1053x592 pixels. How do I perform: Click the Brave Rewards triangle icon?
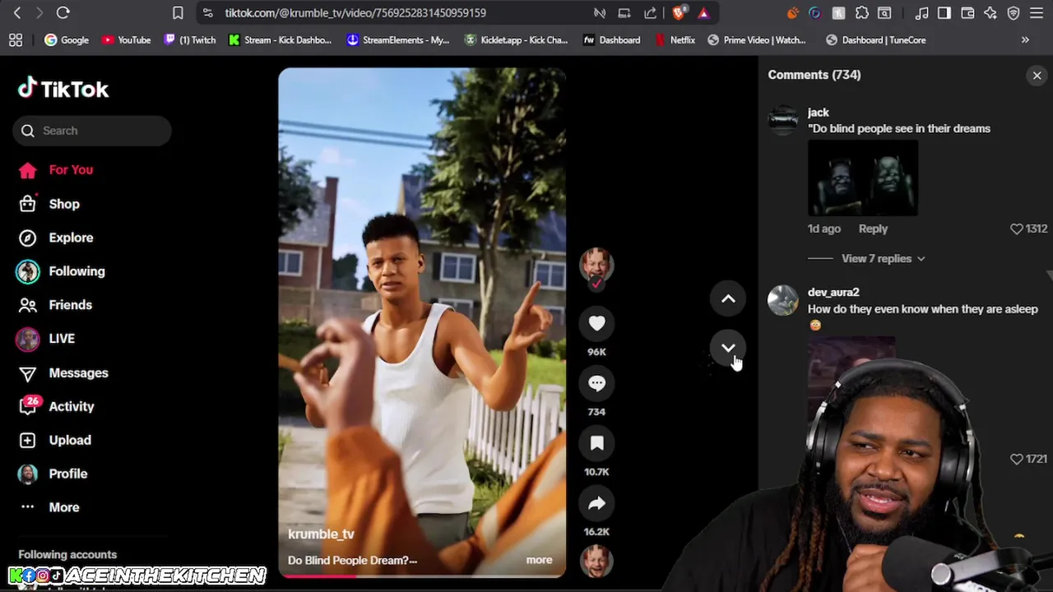[703, 12]
